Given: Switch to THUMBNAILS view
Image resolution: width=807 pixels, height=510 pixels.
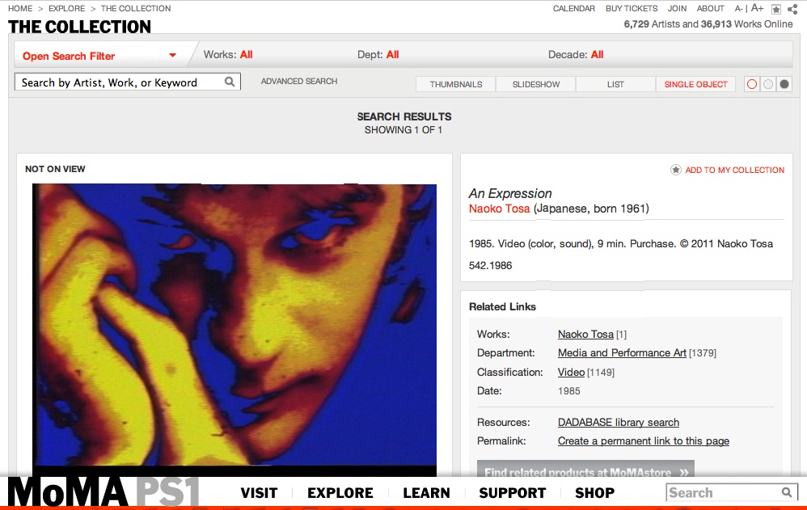Looking at the screenshot, I should (x=456, y=84).
